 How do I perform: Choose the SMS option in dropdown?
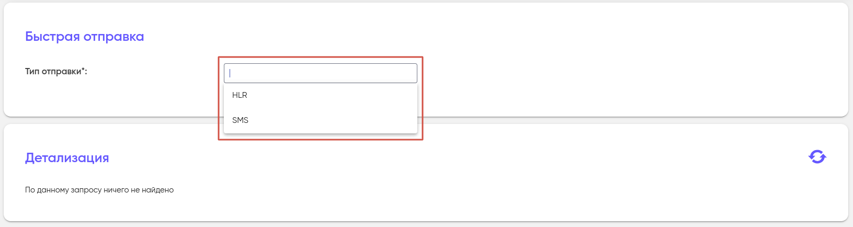point(241,120)
